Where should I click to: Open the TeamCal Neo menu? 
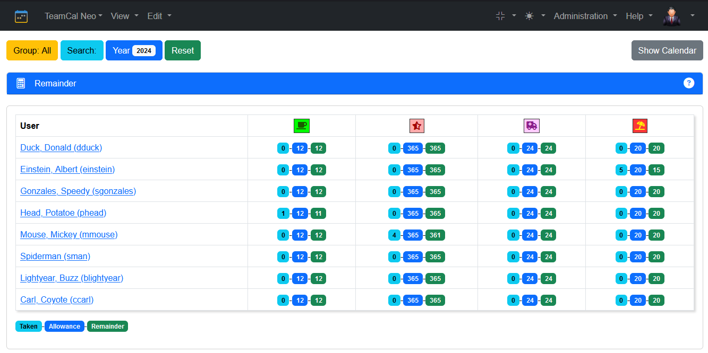pyautogui.click(x=73, y=16)
